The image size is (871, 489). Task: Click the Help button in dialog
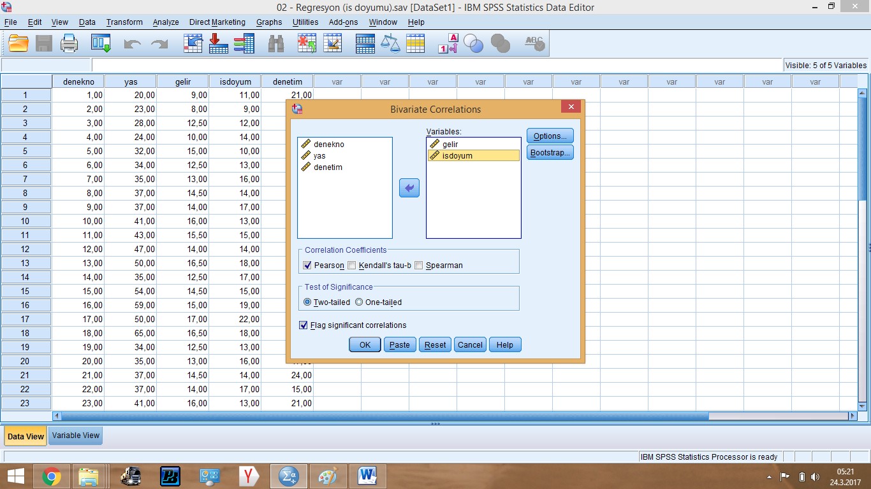505,344
